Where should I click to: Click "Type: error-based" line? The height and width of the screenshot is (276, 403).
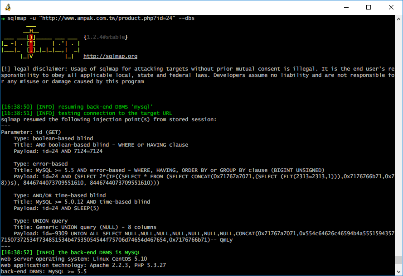[x=41, y=164]
